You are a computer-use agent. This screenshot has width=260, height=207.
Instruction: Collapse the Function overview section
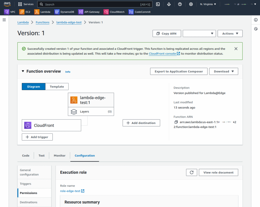[x=23, y=71]
